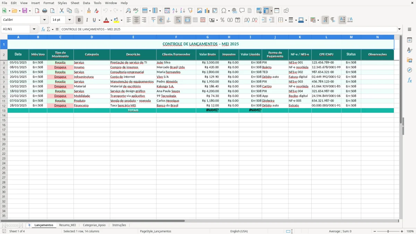Cut the selected cells

62,11
